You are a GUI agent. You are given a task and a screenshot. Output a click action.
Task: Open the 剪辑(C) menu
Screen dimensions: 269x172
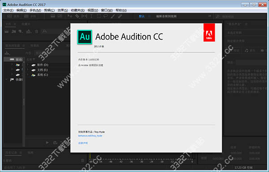point(49,10)
